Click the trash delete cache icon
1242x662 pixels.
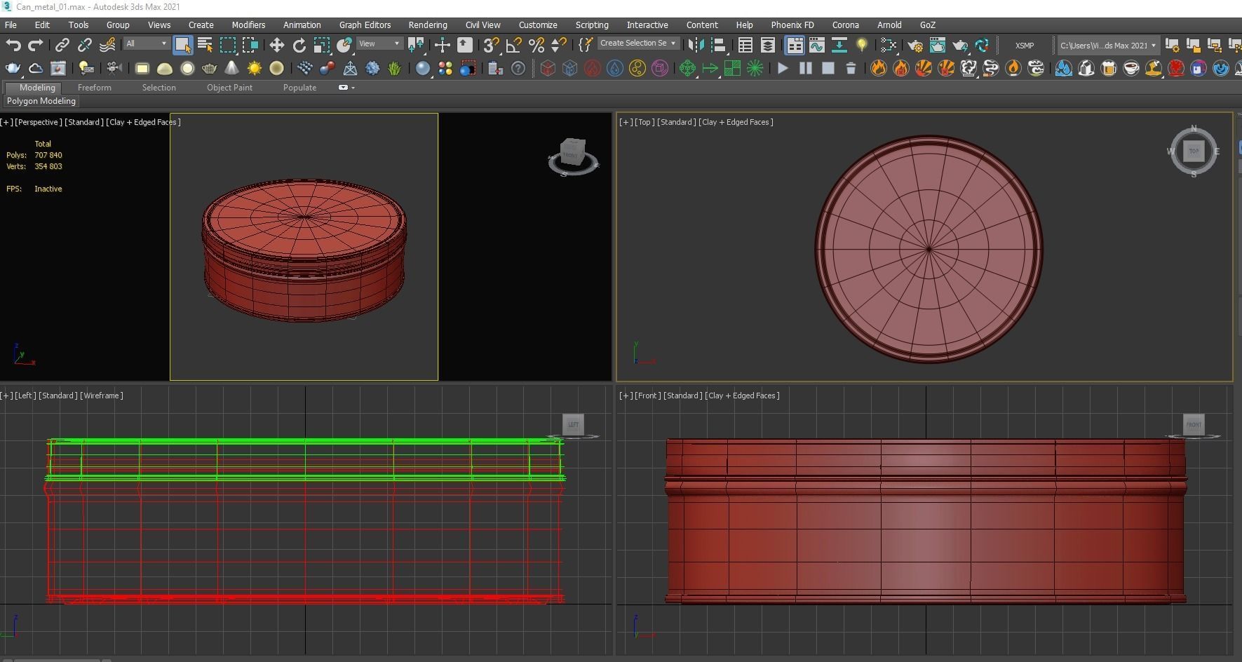point(851,68)
